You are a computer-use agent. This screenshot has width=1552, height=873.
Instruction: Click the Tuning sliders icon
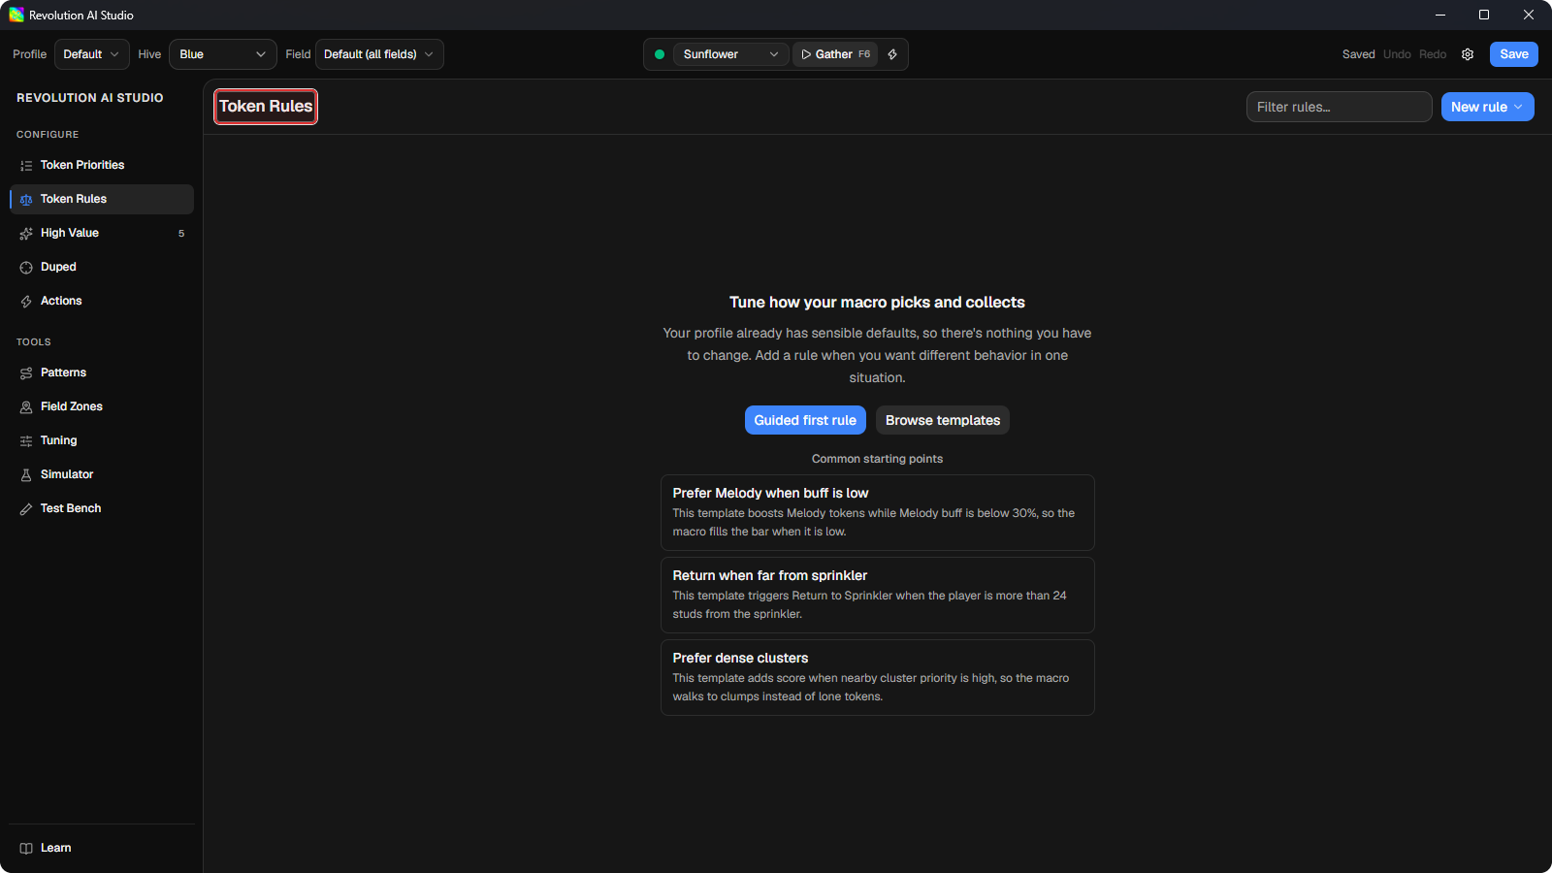[x=26, y=441]
